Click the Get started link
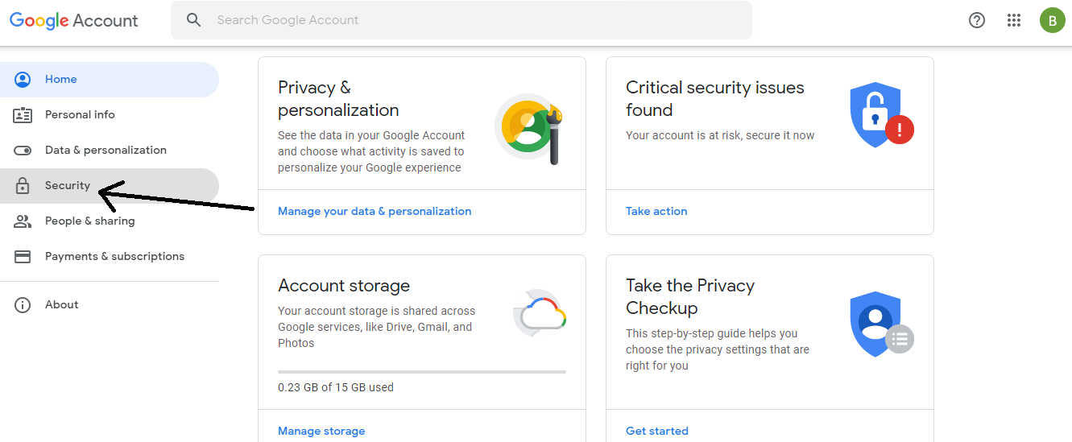This screenshot has height=442, width=1072. (657, 431)
